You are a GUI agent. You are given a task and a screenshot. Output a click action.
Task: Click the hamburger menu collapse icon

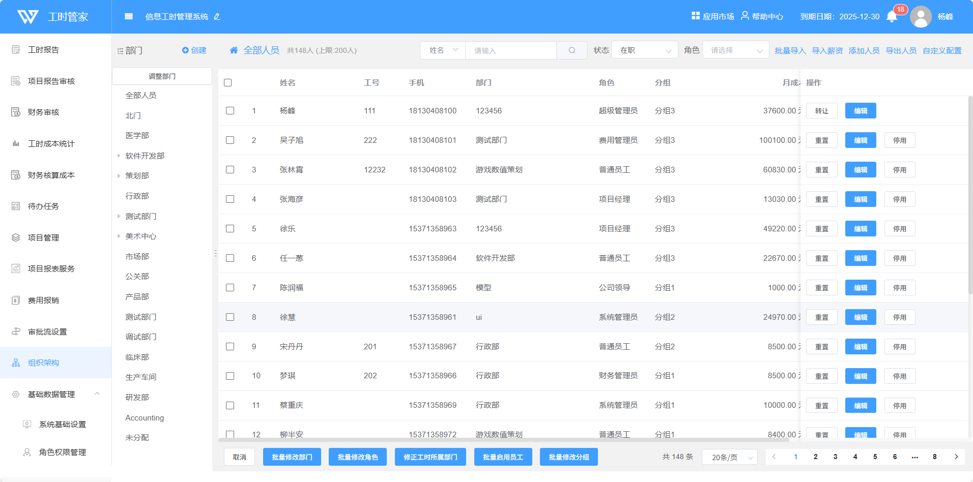(x=129, y=17)
